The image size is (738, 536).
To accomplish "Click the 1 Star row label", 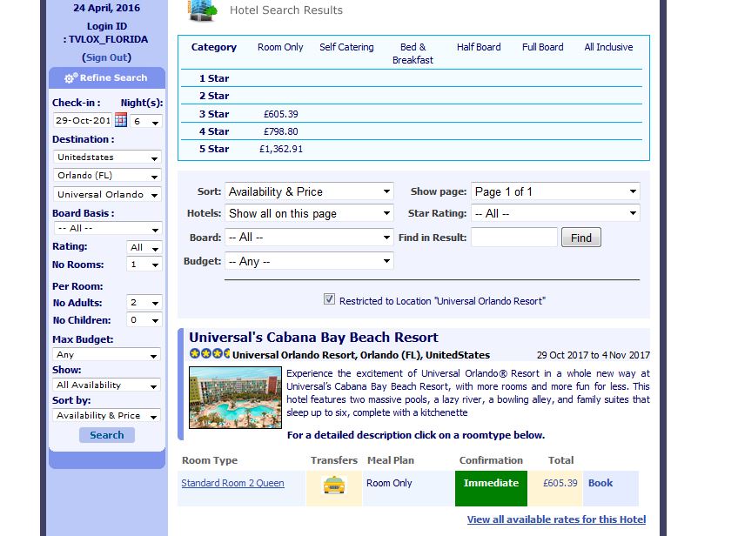I will (x=214, y=78).
